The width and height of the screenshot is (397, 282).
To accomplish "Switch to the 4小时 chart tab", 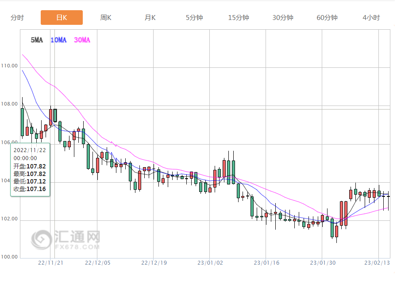I will coord(371,18).
